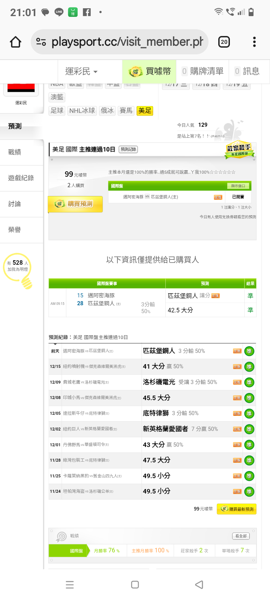Viewport: 270px width, 600px height.
Task: Click 達拉斯牛仔 vs 底特律獅 record row
Action: [x=152, y=413]
